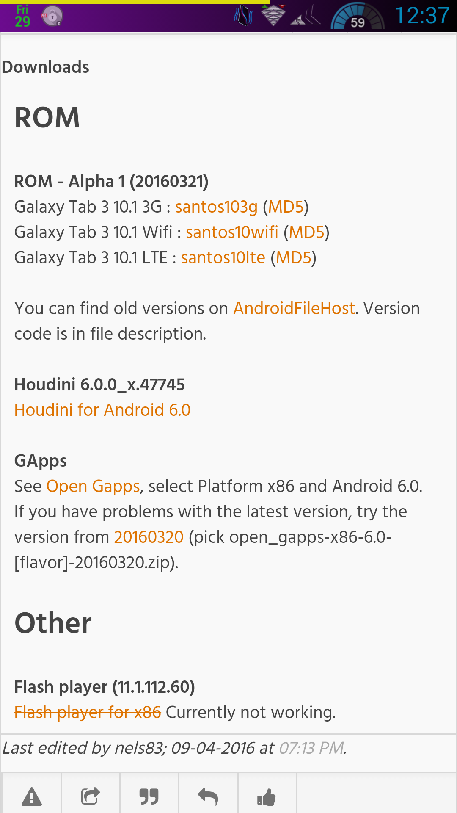Tap the quote post icon
Screen dimensions: 457x813
(149, 797)
